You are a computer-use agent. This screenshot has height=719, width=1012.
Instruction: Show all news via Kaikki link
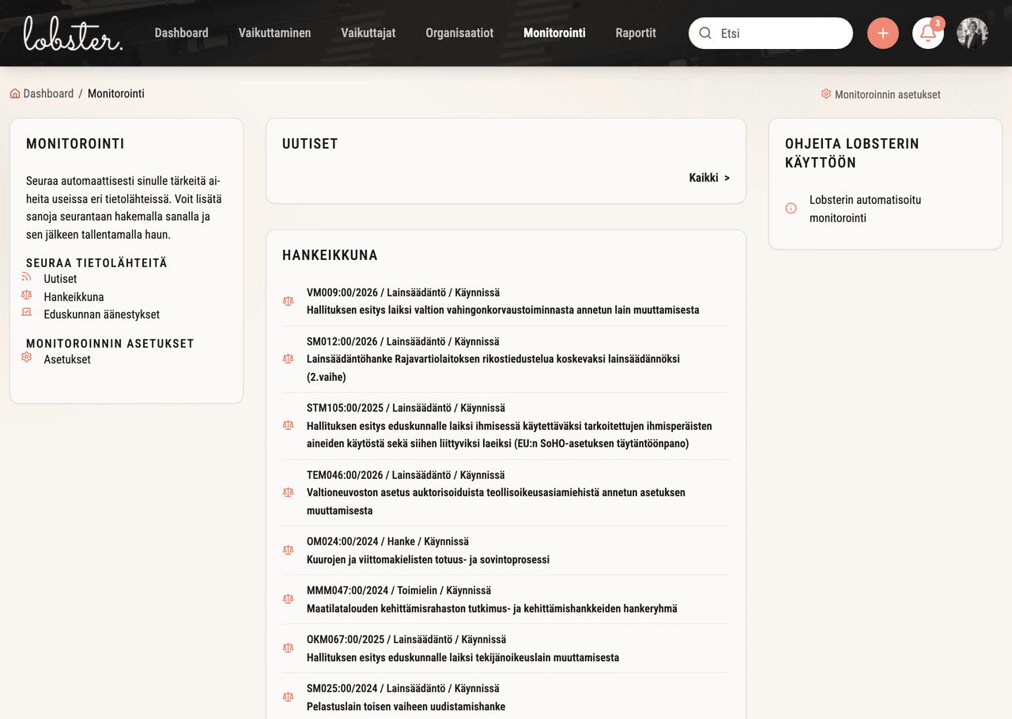709,178
